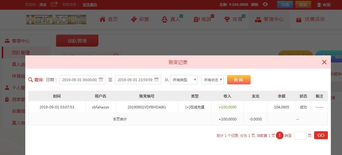
Task: Focus the page number input field
Action: pyautogui.click(x=300, y=135)
